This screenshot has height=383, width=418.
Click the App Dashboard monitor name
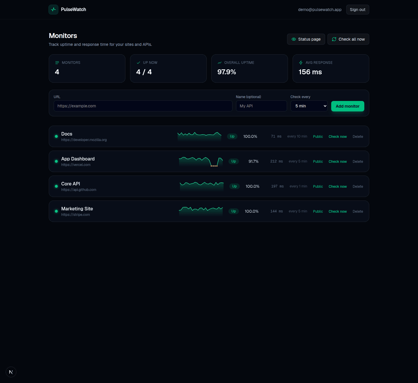78,159
